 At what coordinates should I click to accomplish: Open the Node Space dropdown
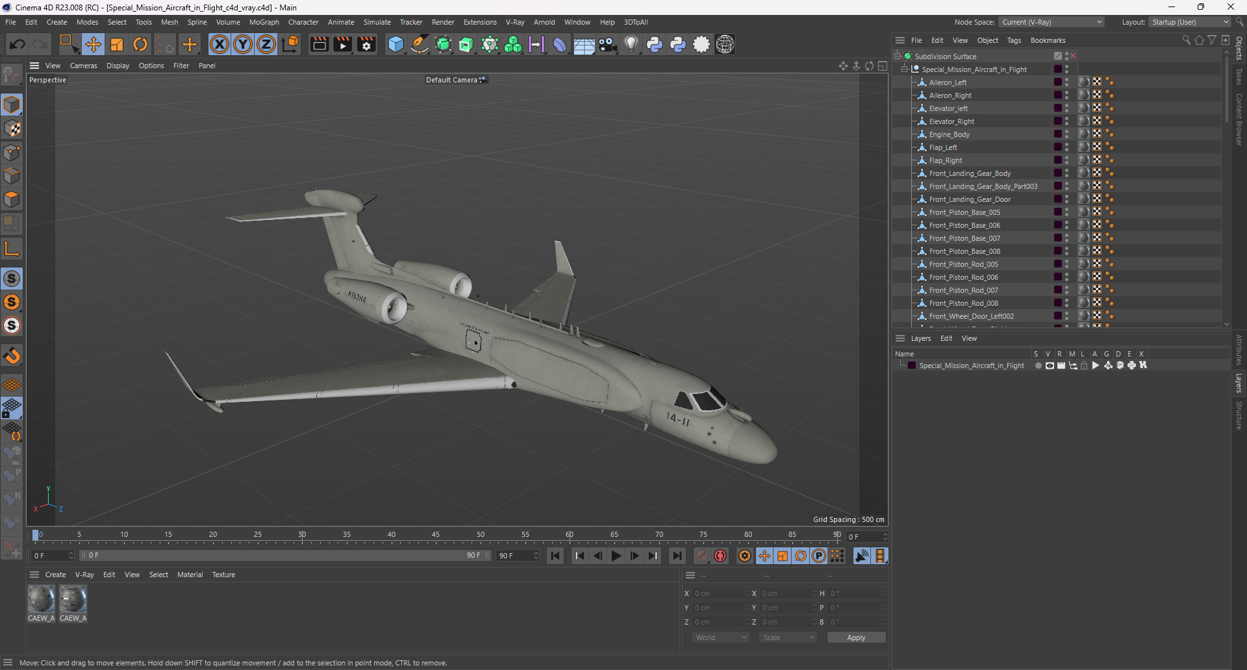(1052, 22)
